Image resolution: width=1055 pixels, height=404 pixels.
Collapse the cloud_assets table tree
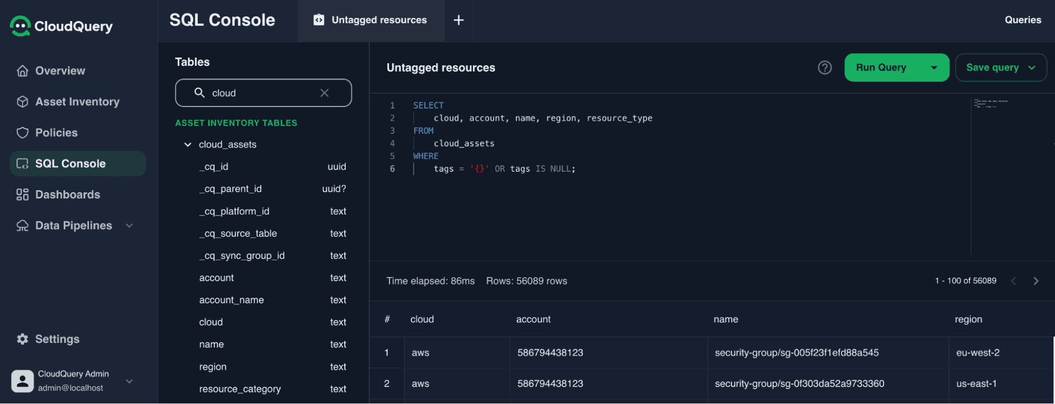click(187, 144)
